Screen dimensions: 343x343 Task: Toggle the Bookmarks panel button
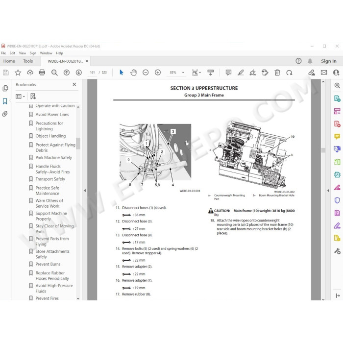coord(5,101)
